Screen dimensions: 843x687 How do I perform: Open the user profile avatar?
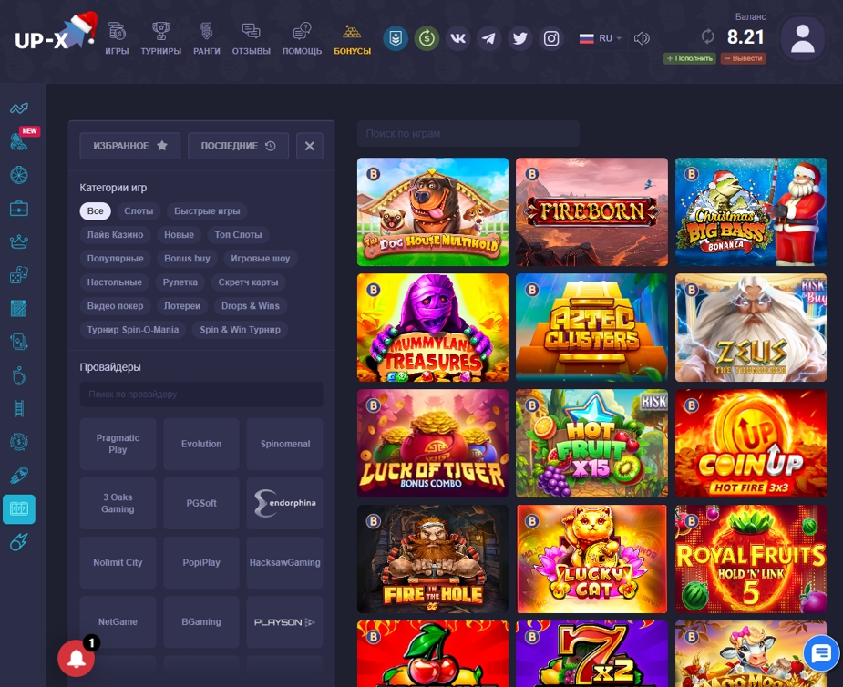coord(803,38)
